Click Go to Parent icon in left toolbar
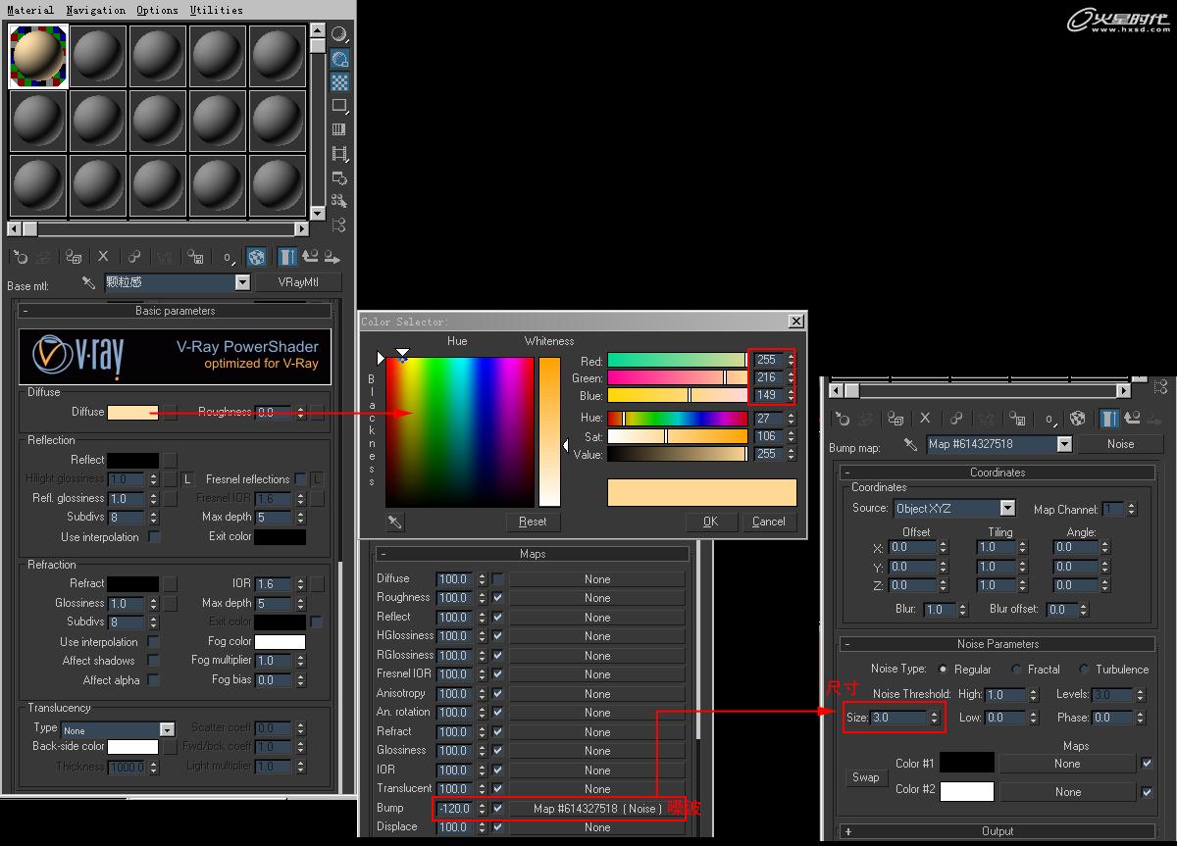This screenshot has height=846, width=1177. pyautogui.click(x=310, y=257)
